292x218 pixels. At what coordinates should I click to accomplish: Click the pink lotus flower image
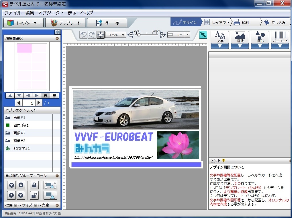tap(178, 145)
